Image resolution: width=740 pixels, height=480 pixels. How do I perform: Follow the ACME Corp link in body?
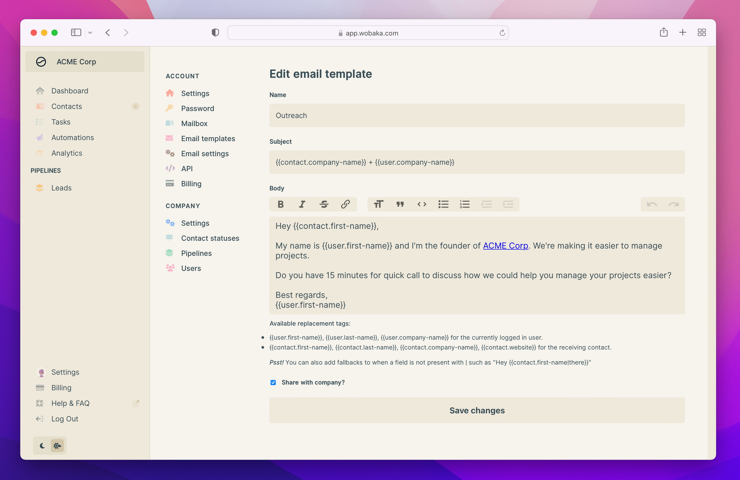coord(505,246)
